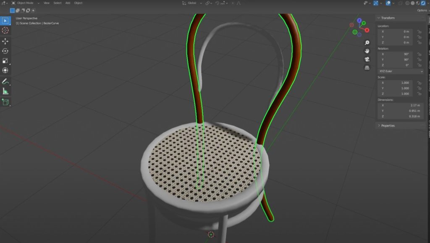Switch perspective/orthographic with grid icon
Viewport: 430px width, 243px height.
pos(367,68)
